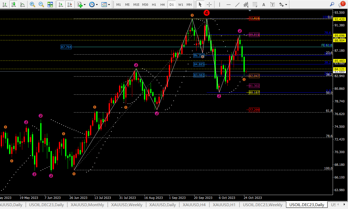The image size is (348, 209).
Task: Open the XAUUSD,Weekly chart tab
Action: (127, 205)
